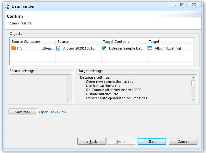The image size is (206, 153).
Task: Select the DBeaver Sample Dat... target container cell
Action: pyautogui.click(x=124, y=48)
